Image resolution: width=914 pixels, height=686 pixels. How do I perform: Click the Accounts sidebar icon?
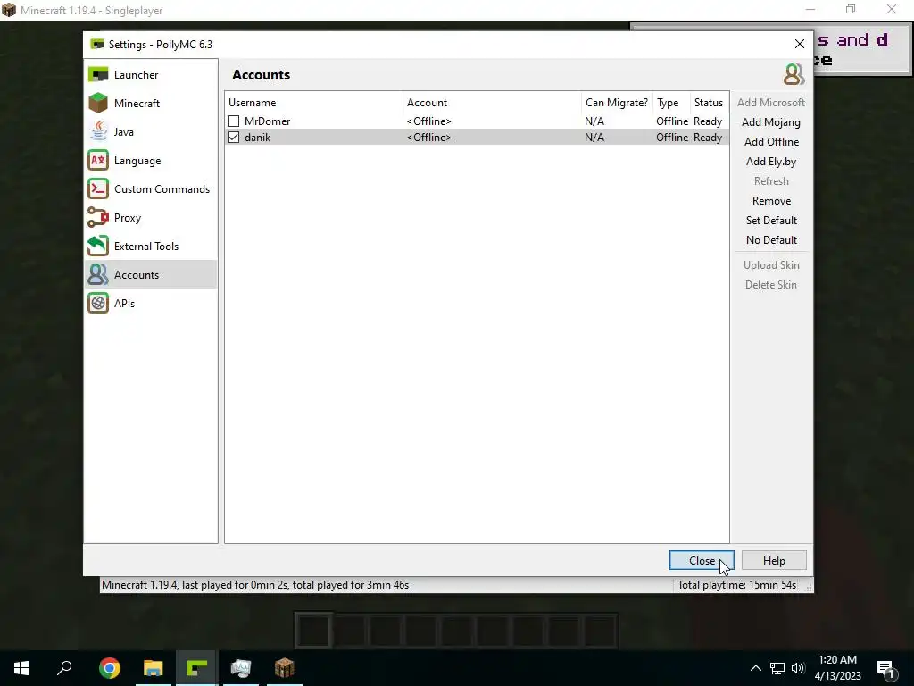98,275
